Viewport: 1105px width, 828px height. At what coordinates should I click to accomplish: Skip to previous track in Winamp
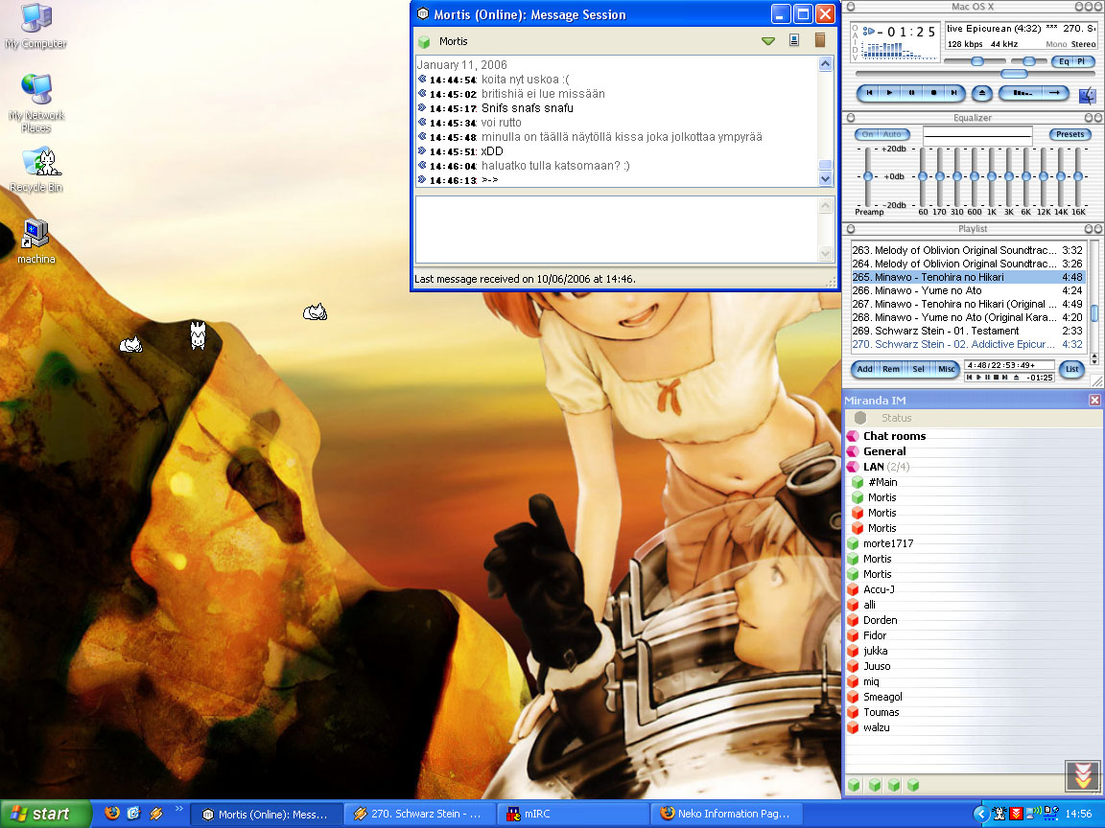(x=869, y=92)
